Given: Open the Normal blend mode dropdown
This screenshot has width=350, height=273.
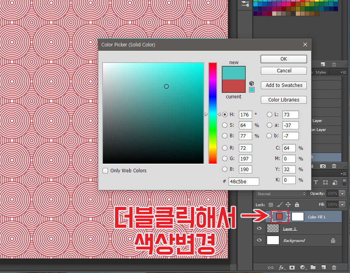Looking at the screenshot, I should point(281,194).
